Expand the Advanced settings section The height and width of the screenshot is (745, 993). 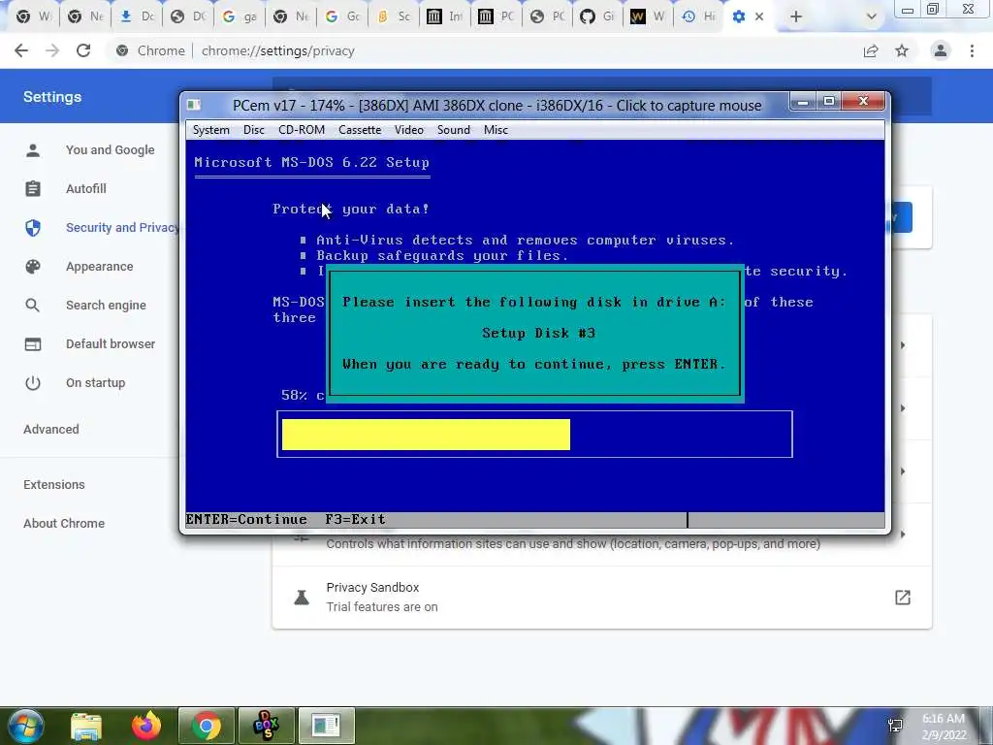pyautogui.click(x=51, y=430)
